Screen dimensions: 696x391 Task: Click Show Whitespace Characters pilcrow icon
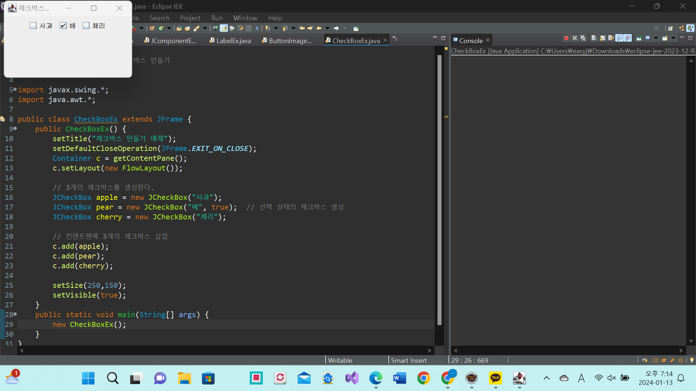(x=257, y=28)
